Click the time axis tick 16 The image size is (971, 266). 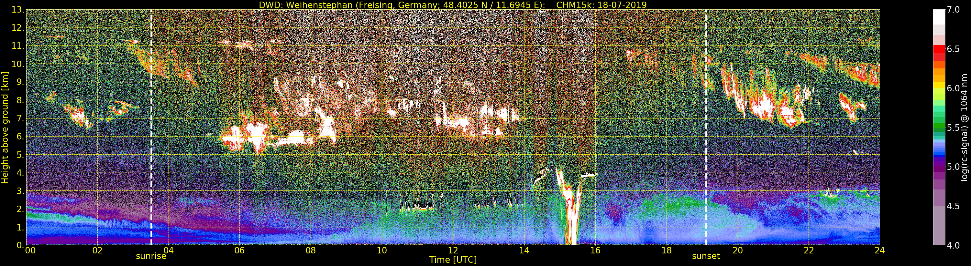595,250
